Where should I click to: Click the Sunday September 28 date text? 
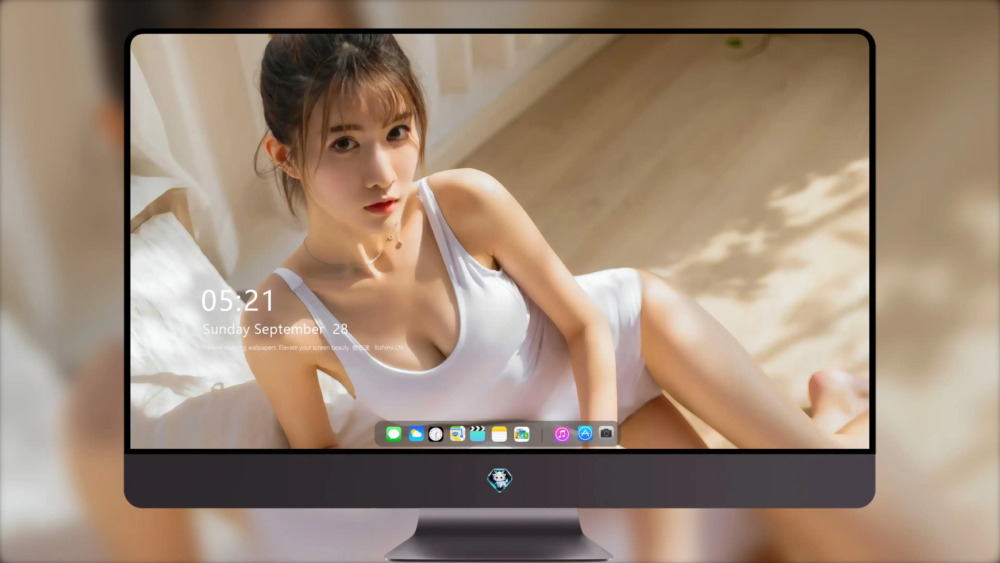tap(275, 329)
